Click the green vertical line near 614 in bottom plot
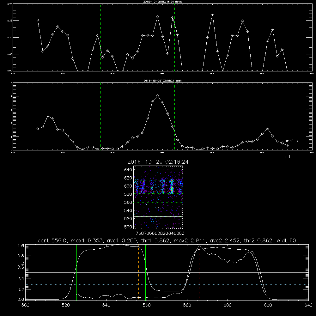The width and height of the screenshot is (316, 316). (x=256, y=272)
